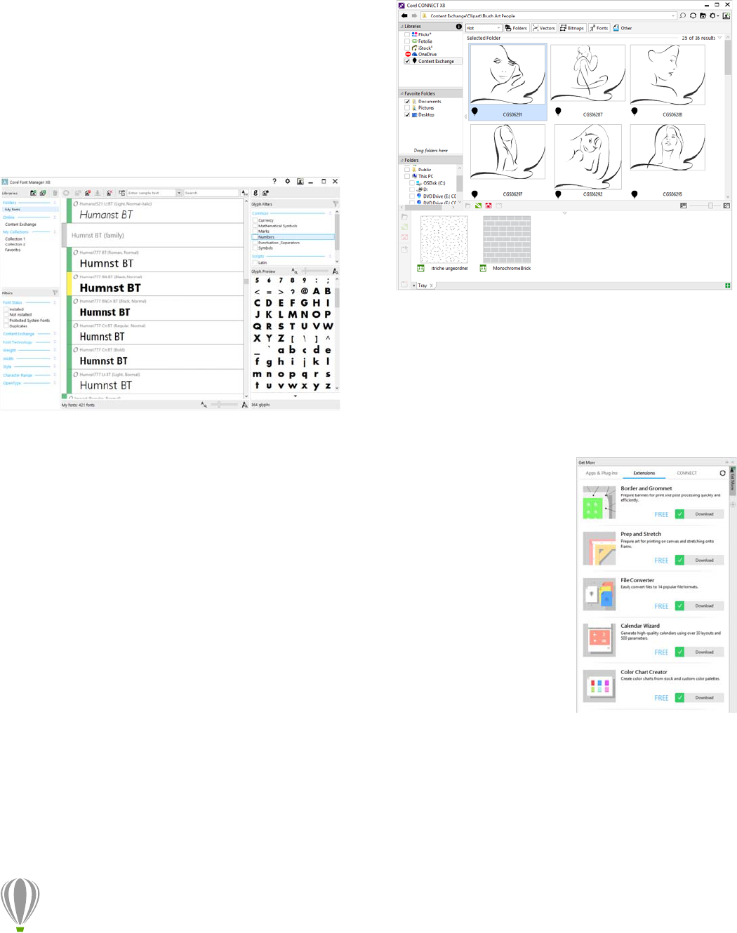Image resolution: width=737 pixels, height=933 pixels.
Task: Click the glyph view icon in Font Manager
Action: 255,193
